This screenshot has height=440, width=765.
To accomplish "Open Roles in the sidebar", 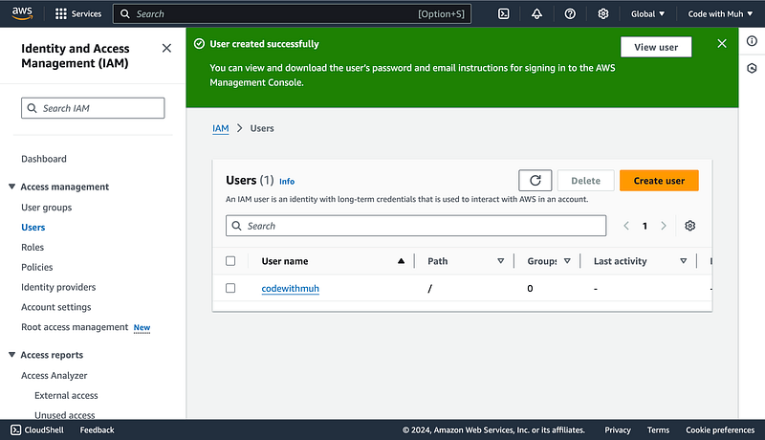I will pos(33,248).
